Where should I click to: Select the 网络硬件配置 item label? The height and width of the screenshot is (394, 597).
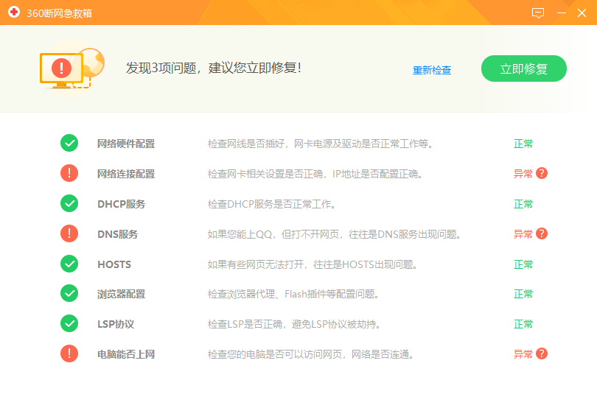pyautogui.click(x=126, y=144)
